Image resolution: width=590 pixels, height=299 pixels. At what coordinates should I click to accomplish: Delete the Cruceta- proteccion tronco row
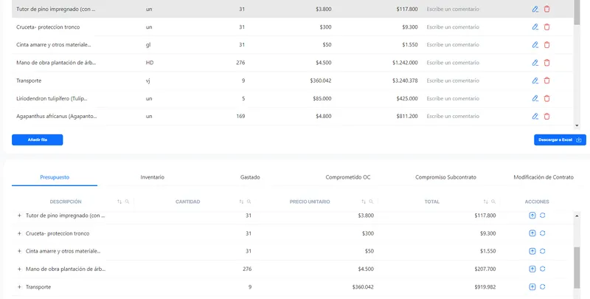[x=546, y=27]
